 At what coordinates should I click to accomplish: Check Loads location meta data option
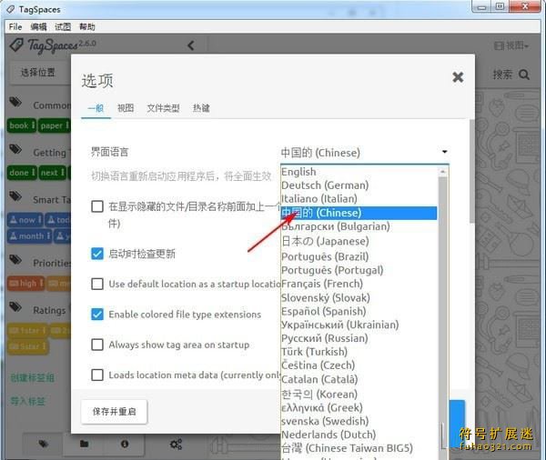(x=97, y=375)
